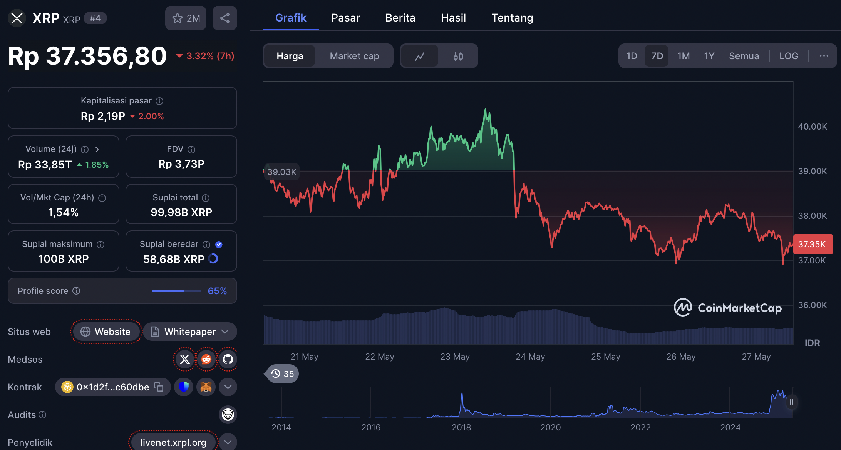Image resolution: width=841 pixels, height=450 pixels.
Task: Click the MetaMask fox icon
Action: point(206,387)
